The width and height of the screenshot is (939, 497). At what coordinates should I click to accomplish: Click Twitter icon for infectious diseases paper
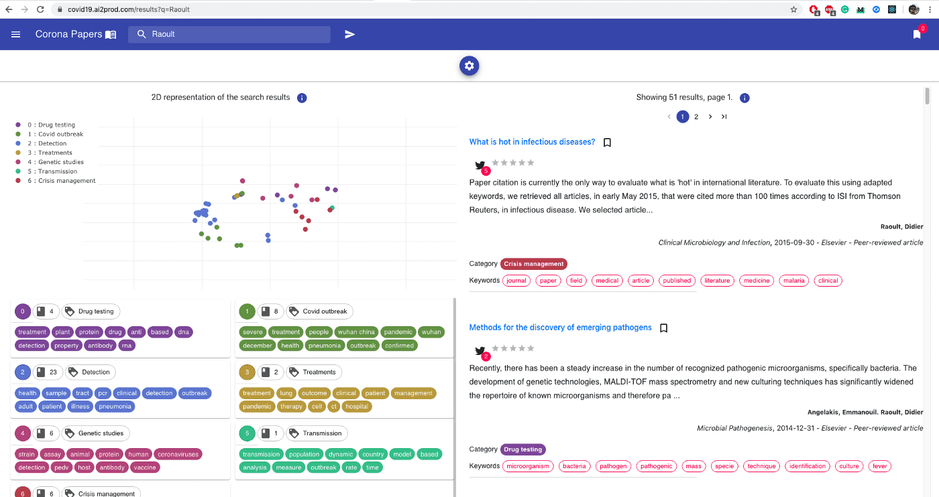tap(480, 165)
